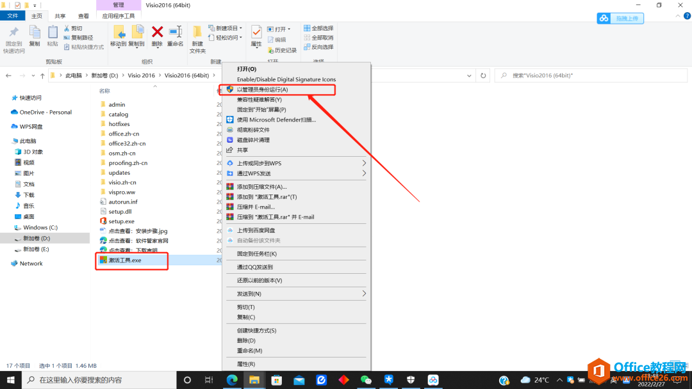Screen dimensions: 692x389
Task: Click the Help question mark icon
Action: coord(687,16)
